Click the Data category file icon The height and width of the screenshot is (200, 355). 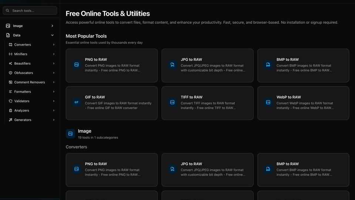click(x=8, y=35)
